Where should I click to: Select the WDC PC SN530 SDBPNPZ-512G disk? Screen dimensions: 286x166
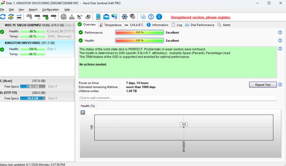tap(37, 31)
